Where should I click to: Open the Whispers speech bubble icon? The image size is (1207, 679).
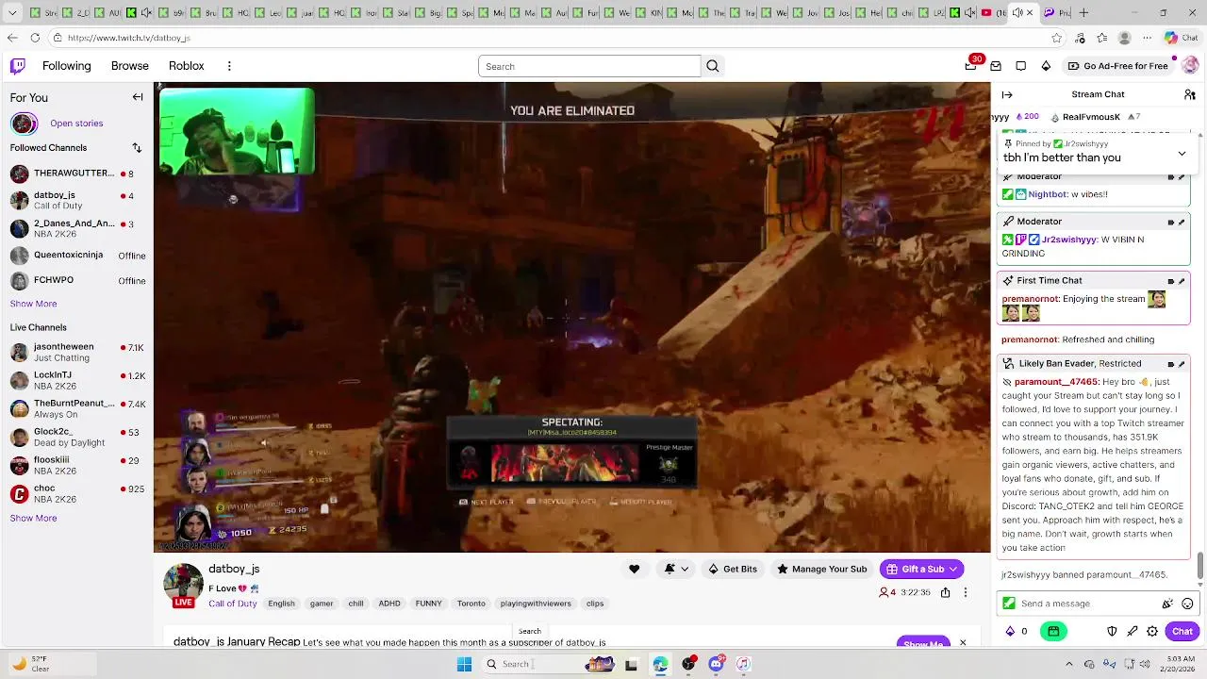[x=1021, y=66]
